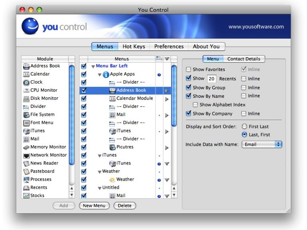Click the Add button
This screenshot has width=307, height=230.
pyautogui.click(x=64, y=206)
